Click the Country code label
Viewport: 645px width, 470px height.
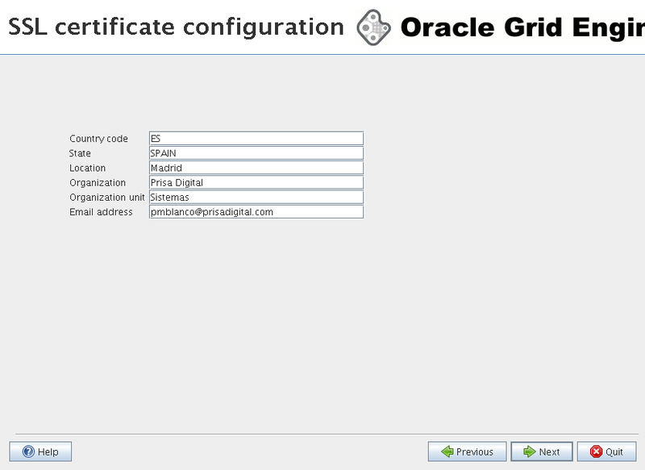(x=98, y=139)
